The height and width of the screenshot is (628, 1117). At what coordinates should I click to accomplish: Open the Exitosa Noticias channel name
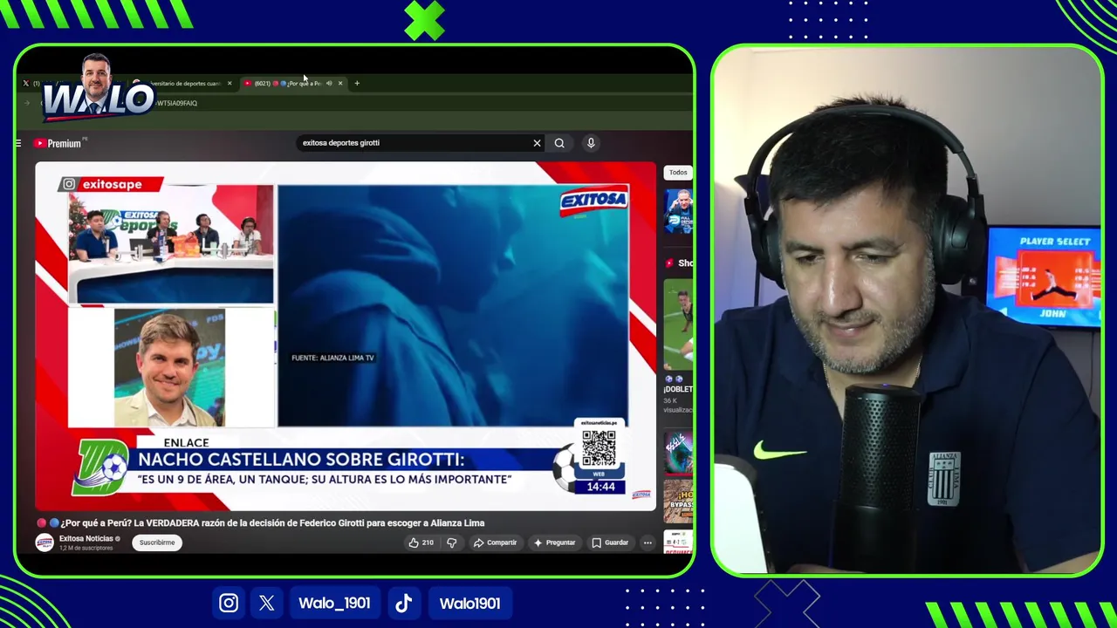86,539
